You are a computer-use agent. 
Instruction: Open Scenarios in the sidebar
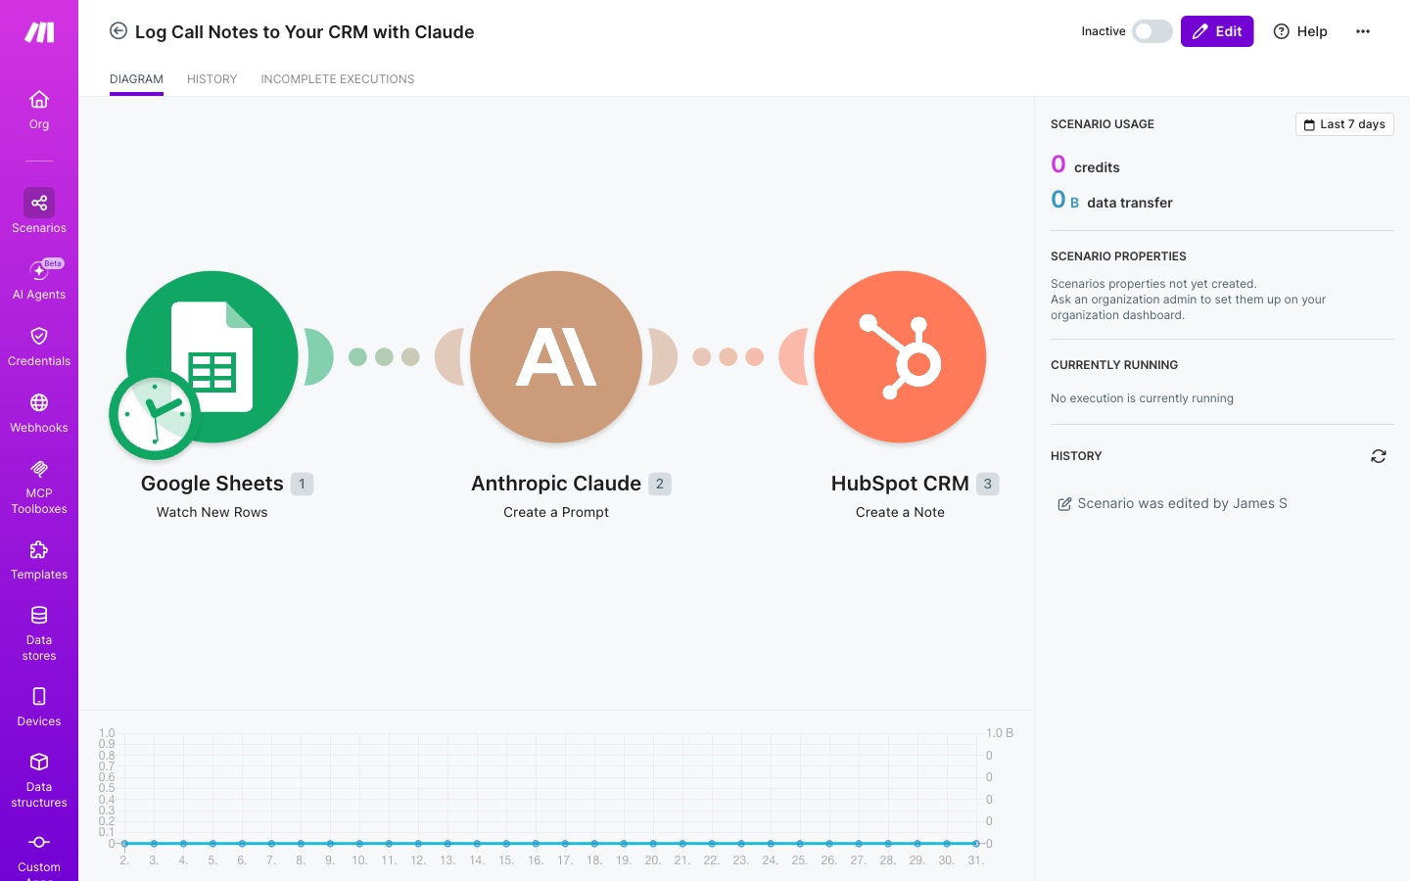coord(39,211)
